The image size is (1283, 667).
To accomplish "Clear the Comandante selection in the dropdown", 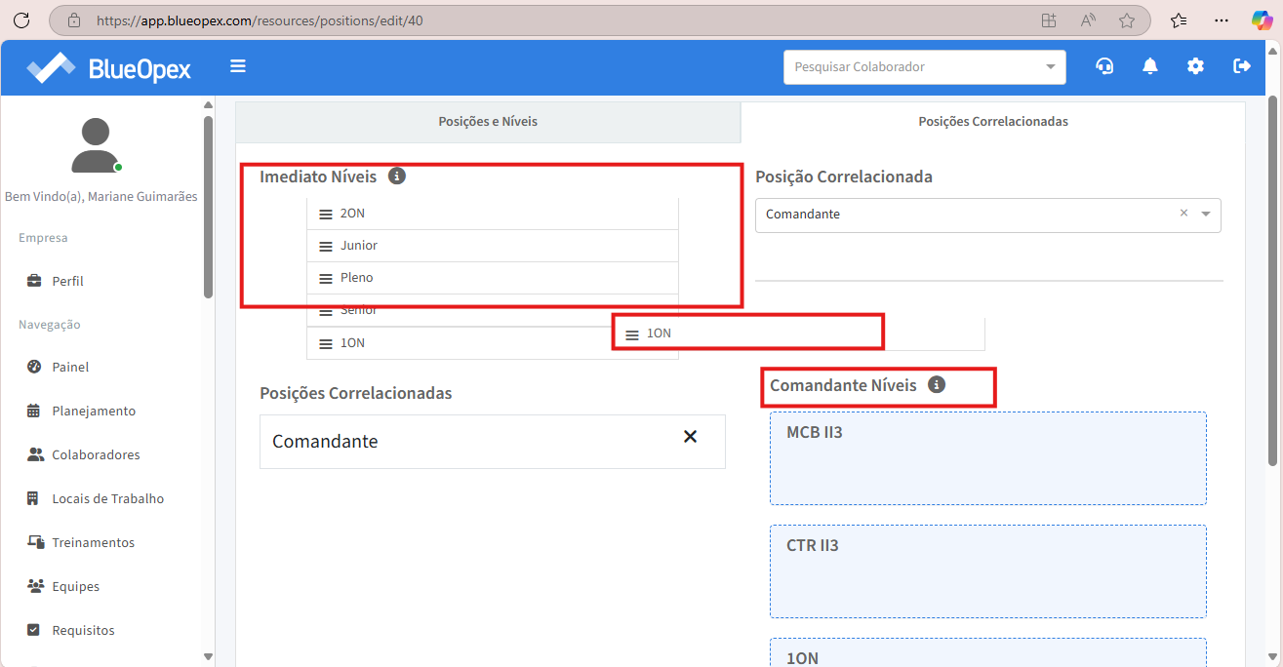I will tap(1183, 213).
